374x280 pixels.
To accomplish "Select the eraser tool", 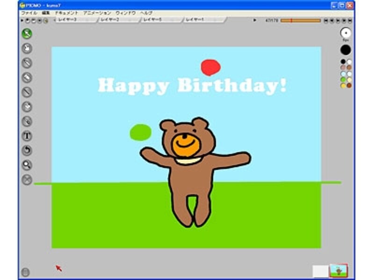I will pos(27,77).
